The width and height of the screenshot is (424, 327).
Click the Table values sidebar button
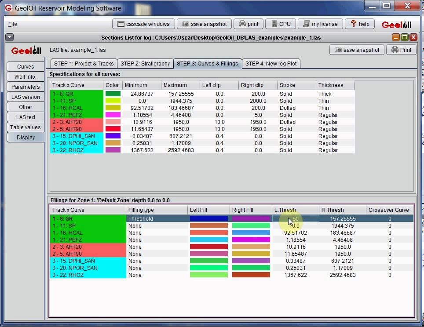[x=26, y=127]
